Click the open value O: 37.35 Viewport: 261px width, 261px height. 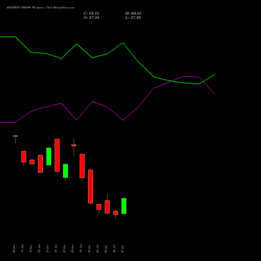tap(91, 18)
